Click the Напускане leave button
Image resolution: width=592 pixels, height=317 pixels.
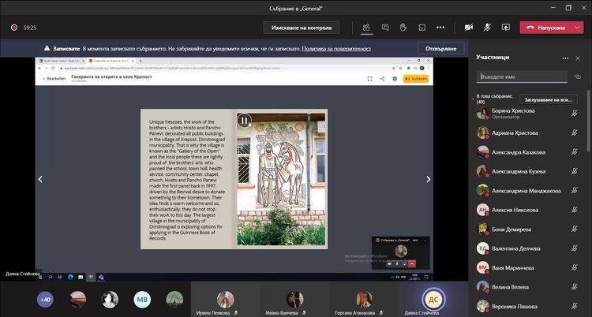tap(546, 28)
